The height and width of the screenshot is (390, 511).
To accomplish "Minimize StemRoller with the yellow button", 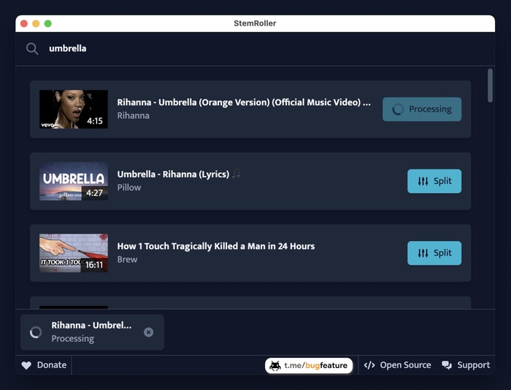I will click(x=36, y=24).
